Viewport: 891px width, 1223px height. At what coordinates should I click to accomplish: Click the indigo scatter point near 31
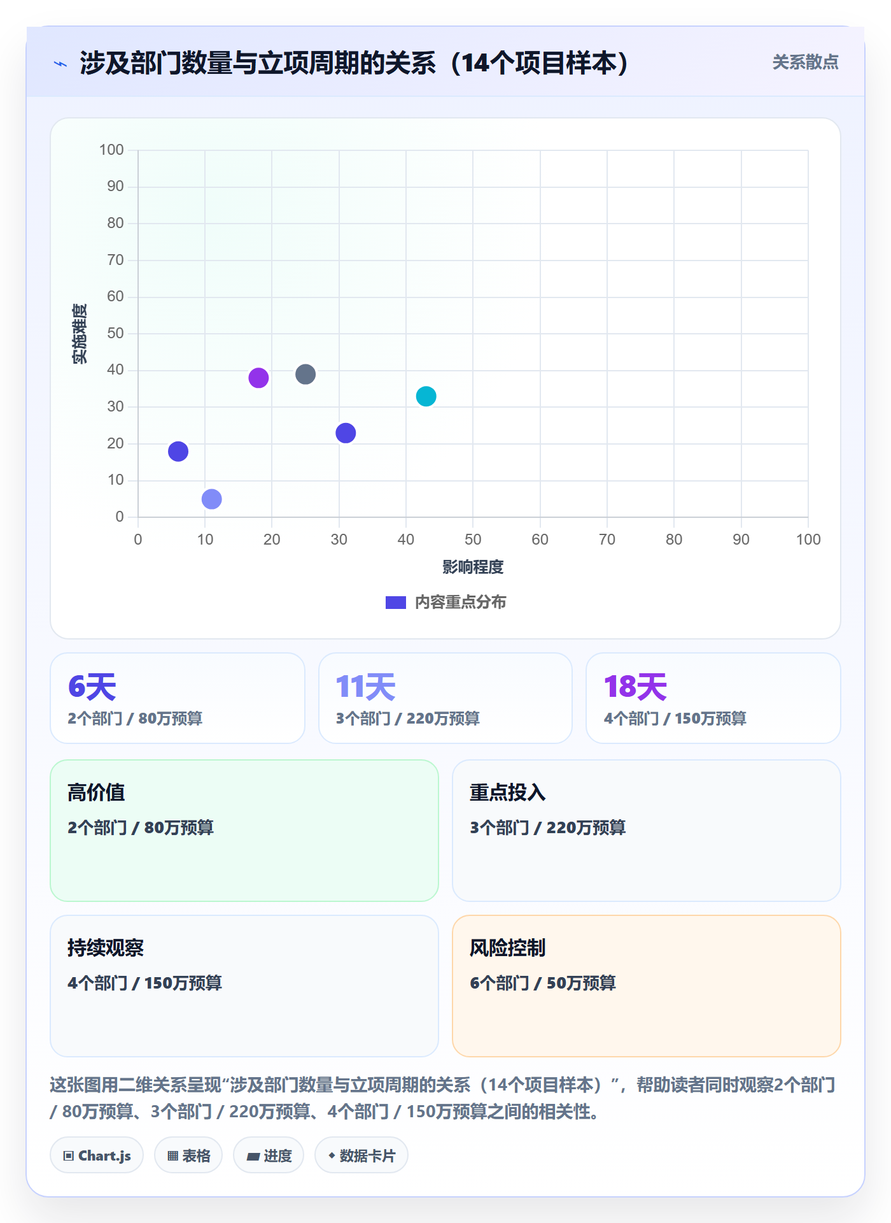[346, 433]
